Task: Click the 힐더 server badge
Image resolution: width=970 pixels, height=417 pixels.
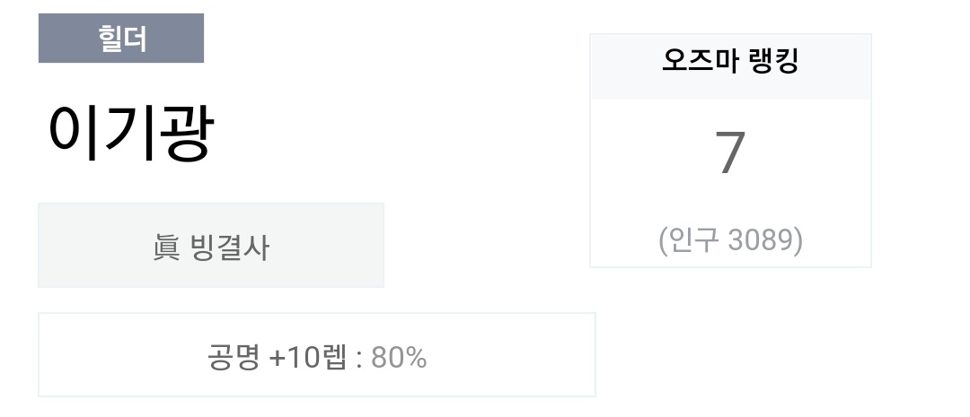Action: tap(121, 39)
